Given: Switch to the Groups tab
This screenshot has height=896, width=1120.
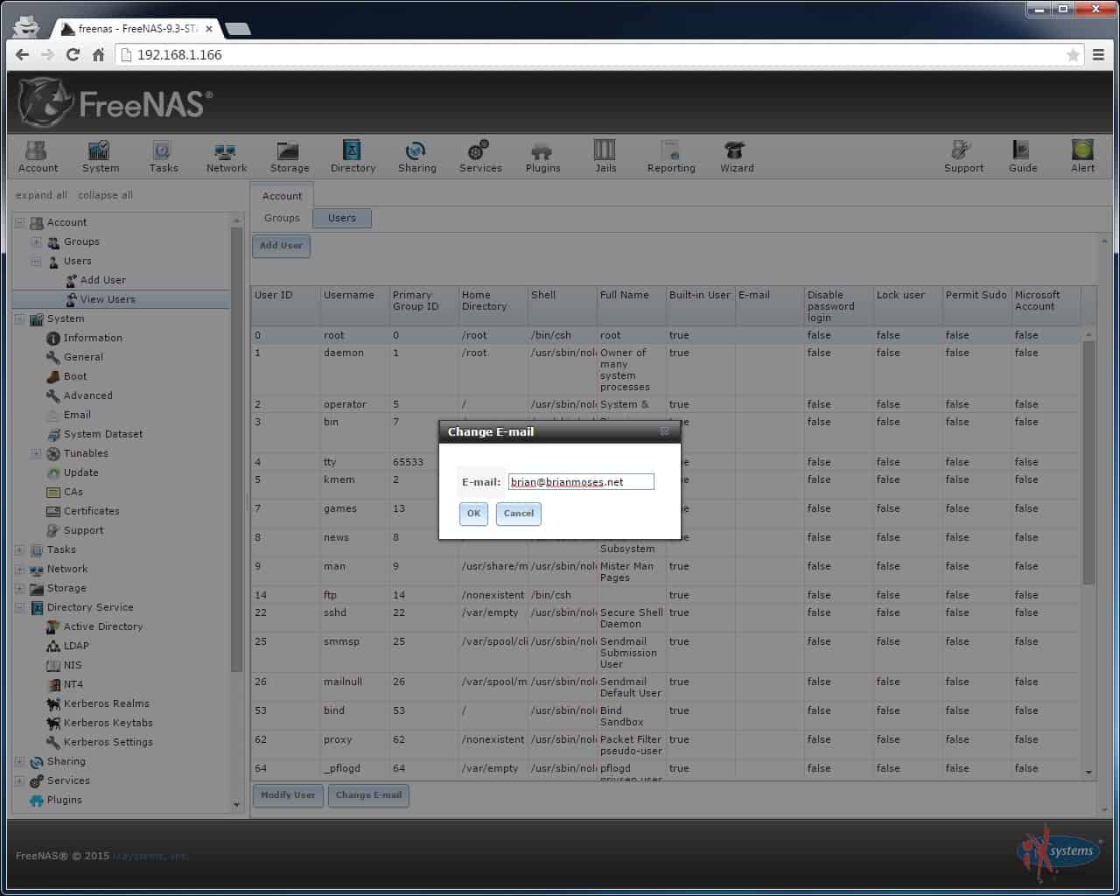Looking at the screenshot, I should [282, 218].
